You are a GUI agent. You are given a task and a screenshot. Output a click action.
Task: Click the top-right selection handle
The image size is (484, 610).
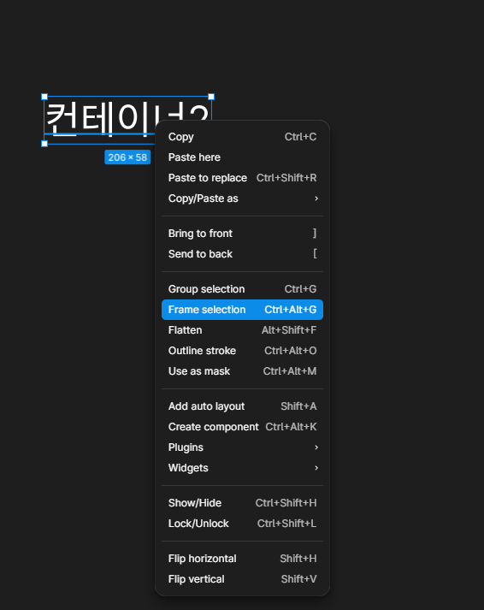point(211,97)
